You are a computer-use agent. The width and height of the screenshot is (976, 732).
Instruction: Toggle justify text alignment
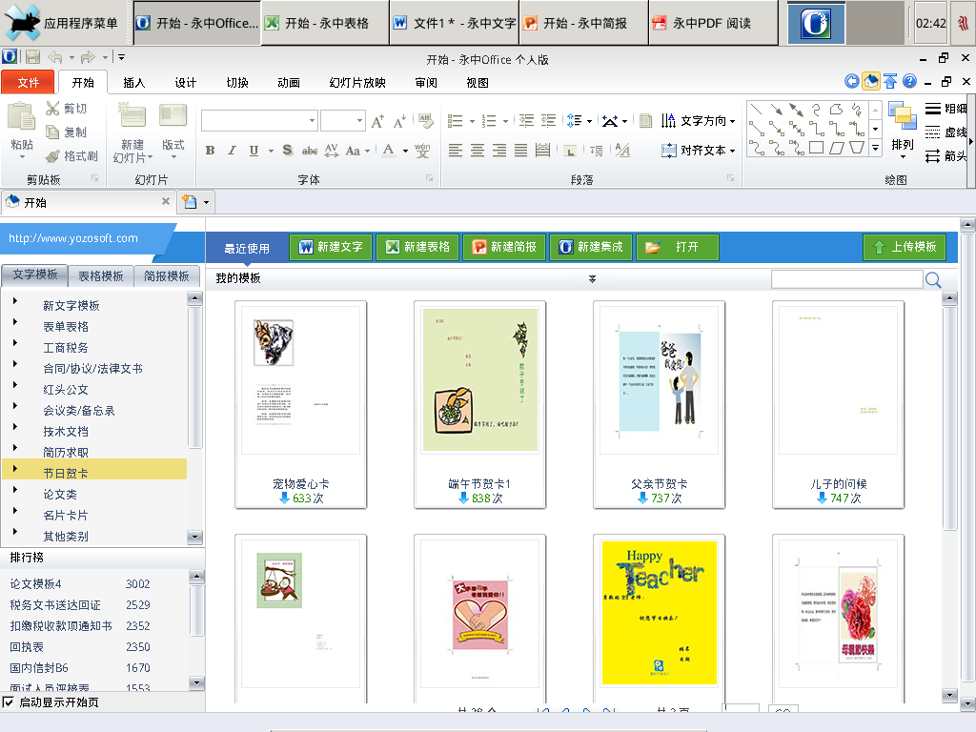[x=521, y=150]
